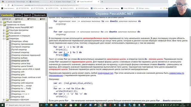Open Оператор цикла foreach topic
Viewport: 191px width, 107px height.
[22, 66]
